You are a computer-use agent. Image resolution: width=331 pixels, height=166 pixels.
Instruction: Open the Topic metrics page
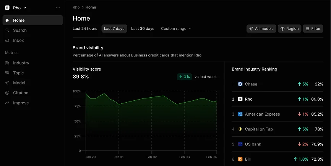pyautogui.click(x=18, y=73)
